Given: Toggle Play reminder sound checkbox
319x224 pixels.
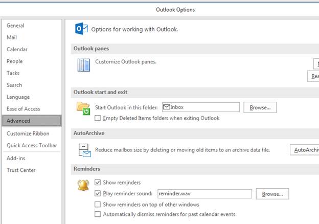Looking at the screenshot, I should [x=98, y=193].
